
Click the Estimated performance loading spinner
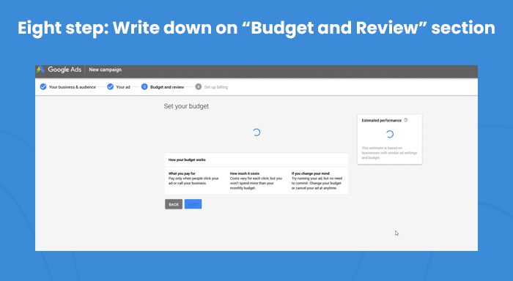click(x=389, y=135)
